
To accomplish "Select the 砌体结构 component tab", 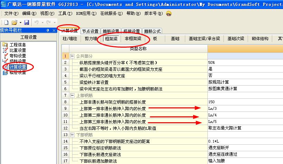I will coord(260,39).
